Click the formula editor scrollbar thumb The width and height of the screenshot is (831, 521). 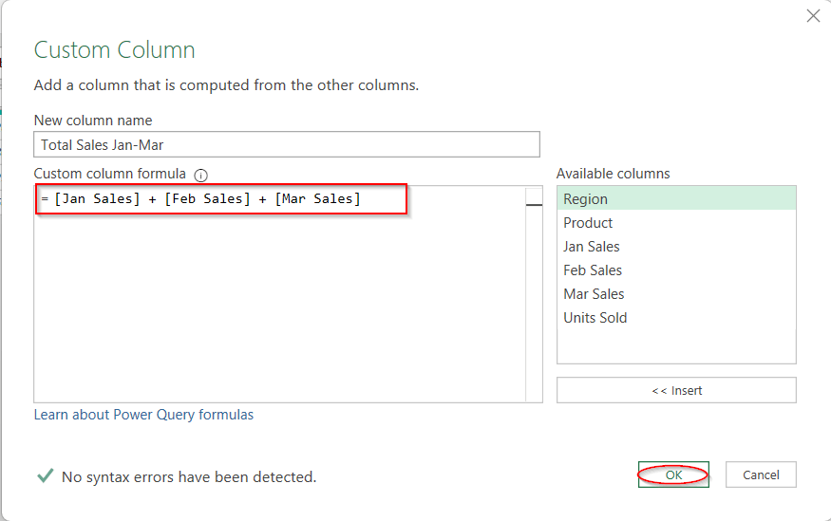[534, 202]
